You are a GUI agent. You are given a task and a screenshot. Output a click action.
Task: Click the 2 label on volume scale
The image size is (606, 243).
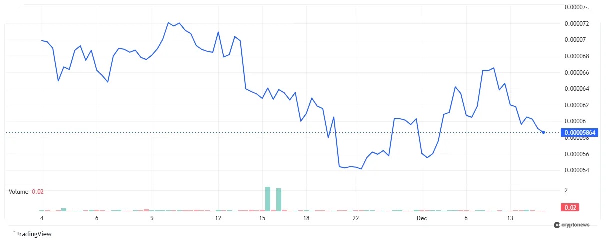pos(566,190)
